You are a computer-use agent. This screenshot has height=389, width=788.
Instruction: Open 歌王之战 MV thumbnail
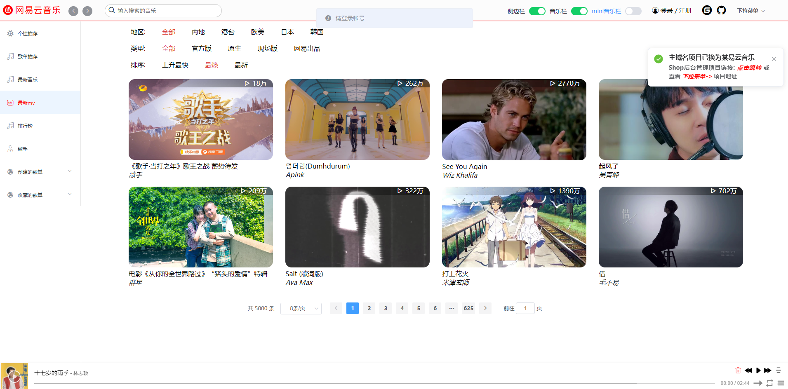[201, 120]
